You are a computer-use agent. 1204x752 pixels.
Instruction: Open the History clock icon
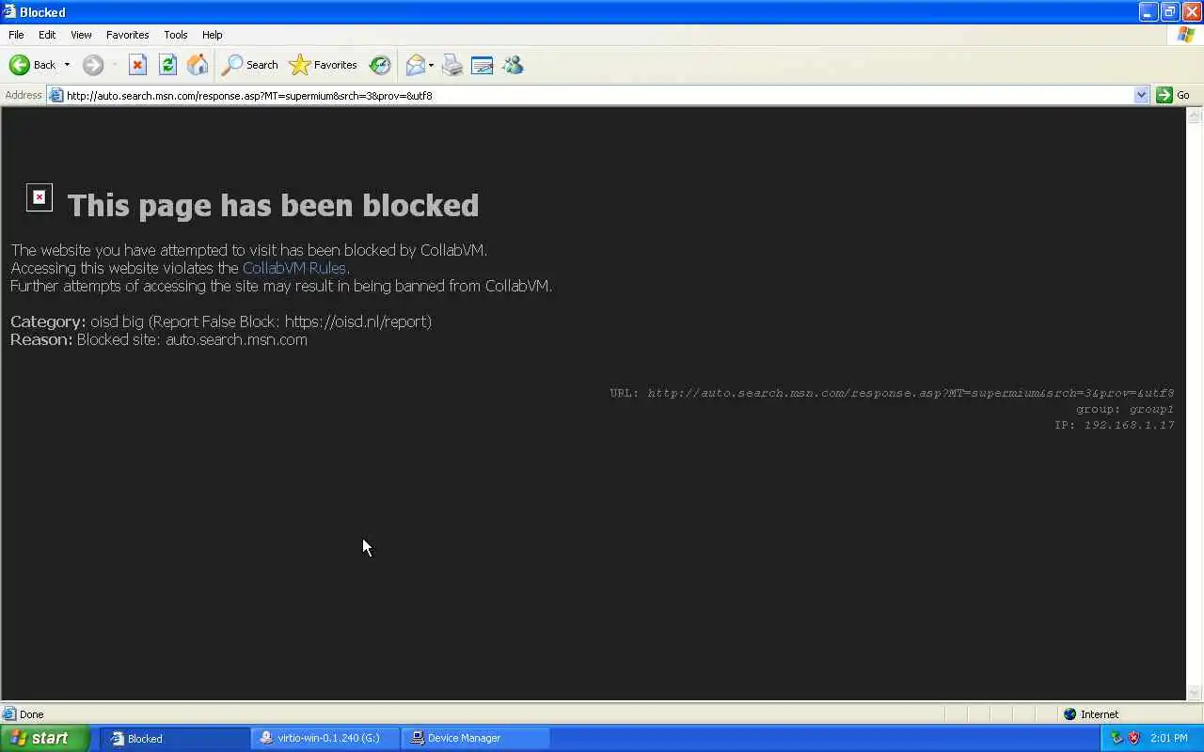pos(380,65)
